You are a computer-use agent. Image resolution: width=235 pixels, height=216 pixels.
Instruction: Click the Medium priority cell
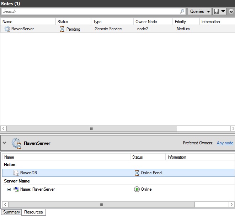click(x=183, y=29)
